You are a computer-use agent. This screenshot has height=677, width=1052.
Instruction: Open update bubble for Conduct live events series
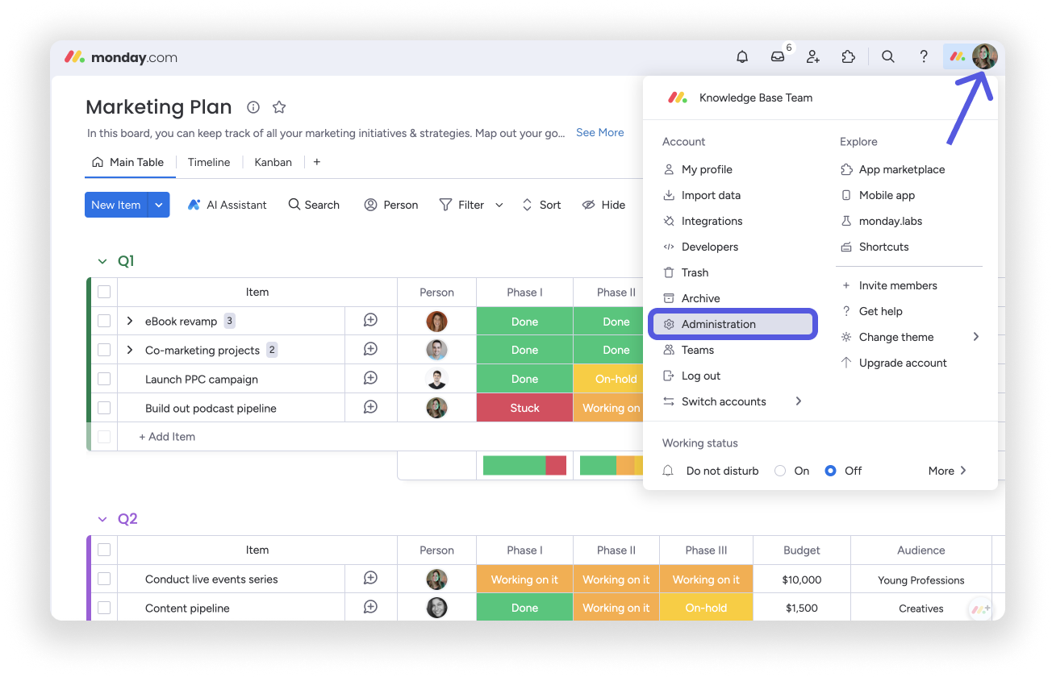pyautogui.click(x=370, y=579)
